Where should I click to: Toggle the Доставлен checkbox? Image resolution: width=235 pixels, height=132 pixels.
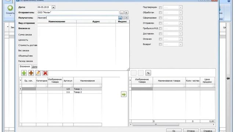click(160, 34)
